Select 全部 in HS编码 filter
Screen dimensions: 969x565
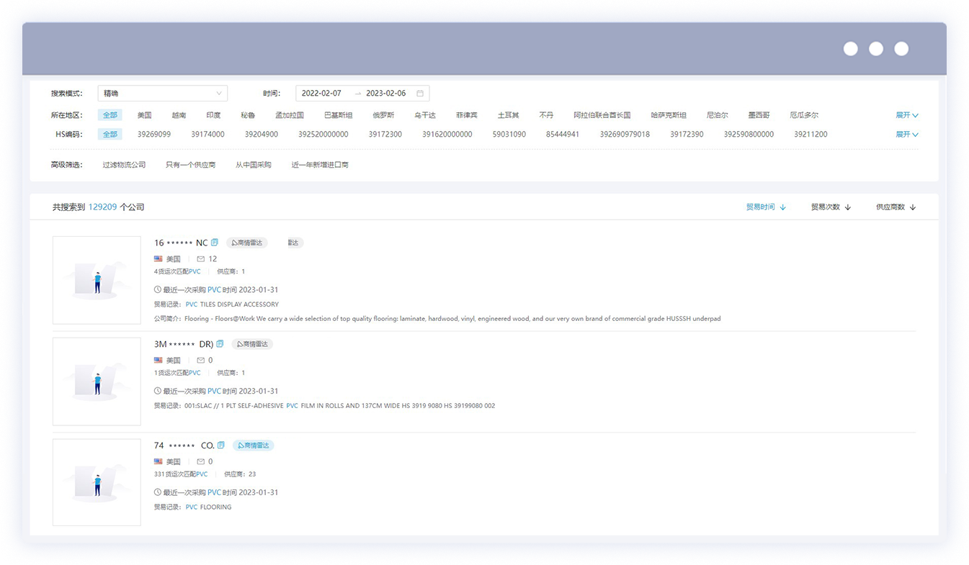pos(110,134)
